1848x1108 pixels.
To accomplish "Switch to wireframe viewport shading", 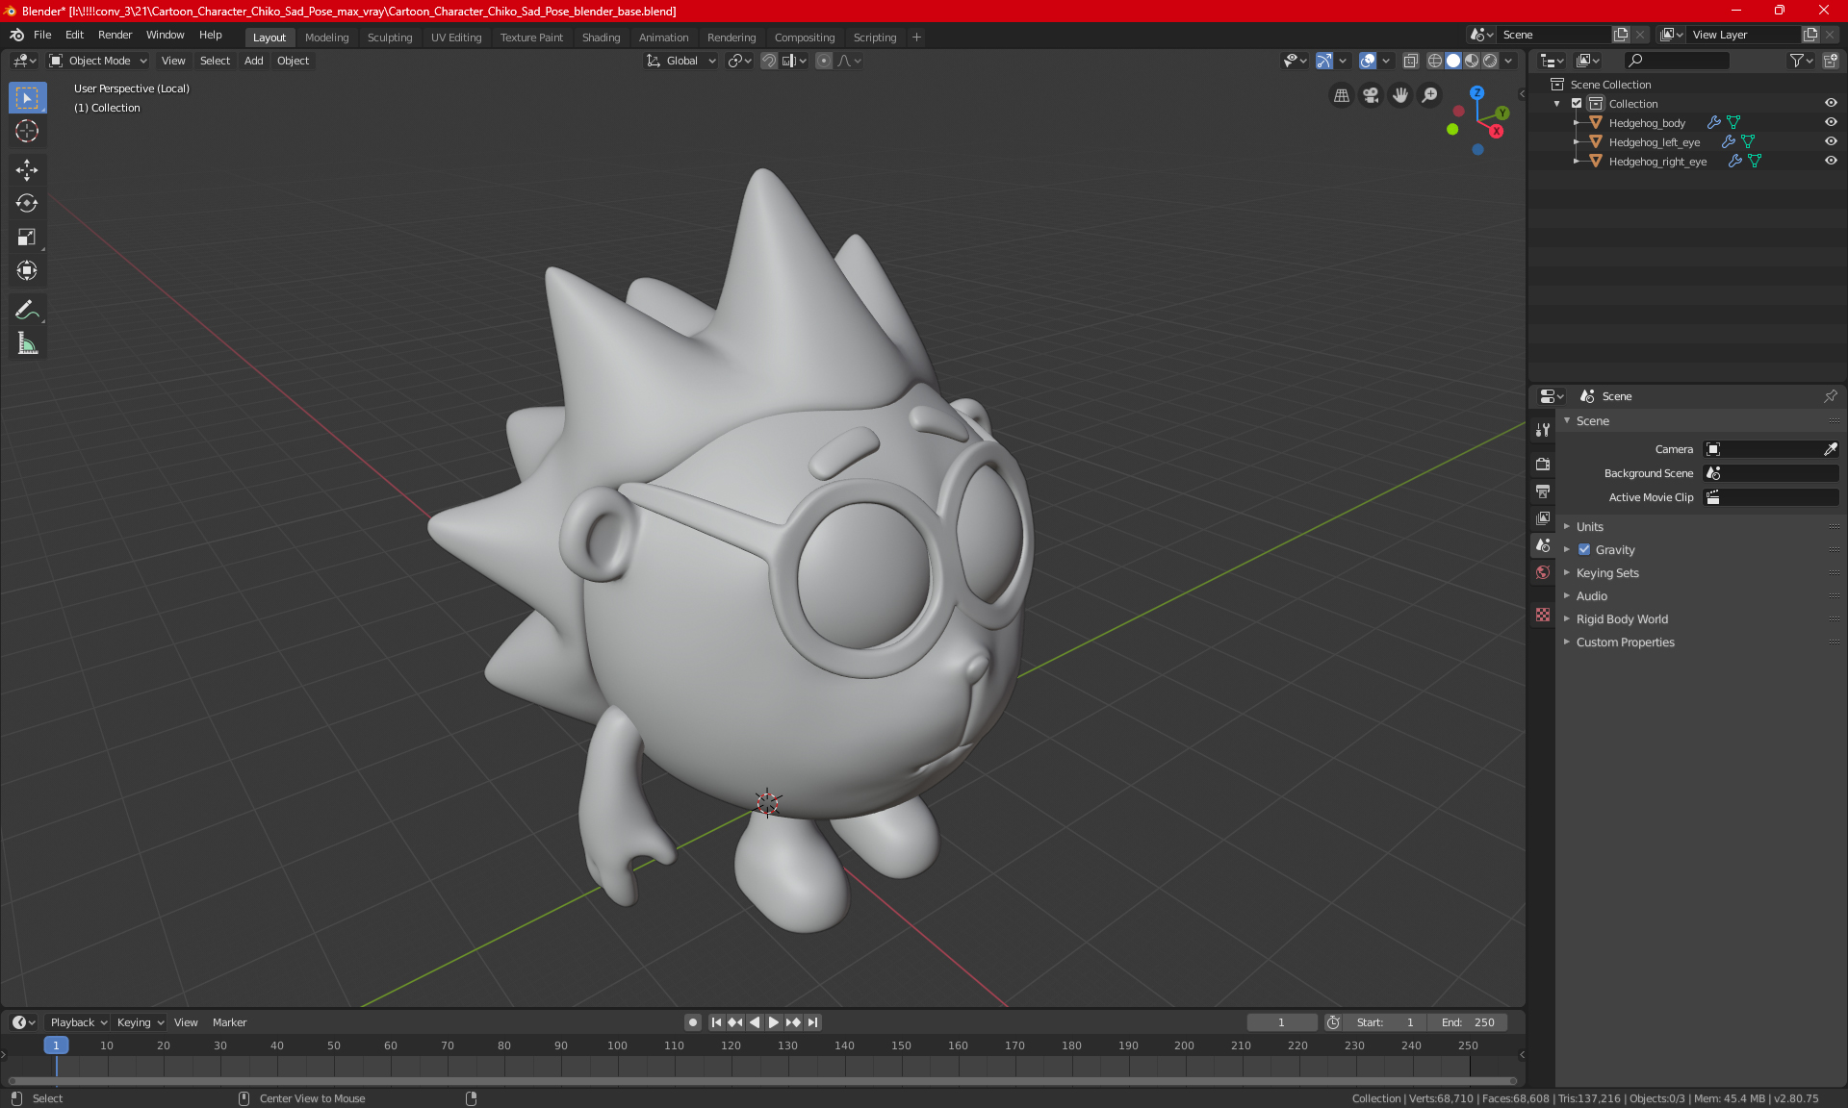I will [x=1434, y=61].
